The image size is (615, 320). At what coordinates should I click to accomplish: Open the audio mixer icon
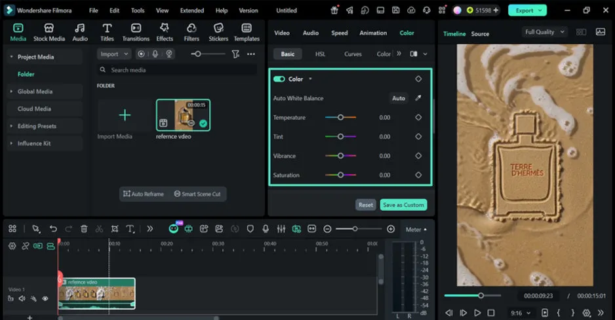point(281,229)
